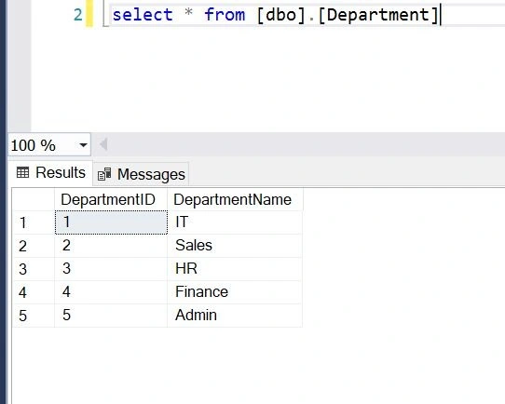Select the HR department name cell
Image resolution: width=505 pixels, height=404 pixels.
(235, 269)
